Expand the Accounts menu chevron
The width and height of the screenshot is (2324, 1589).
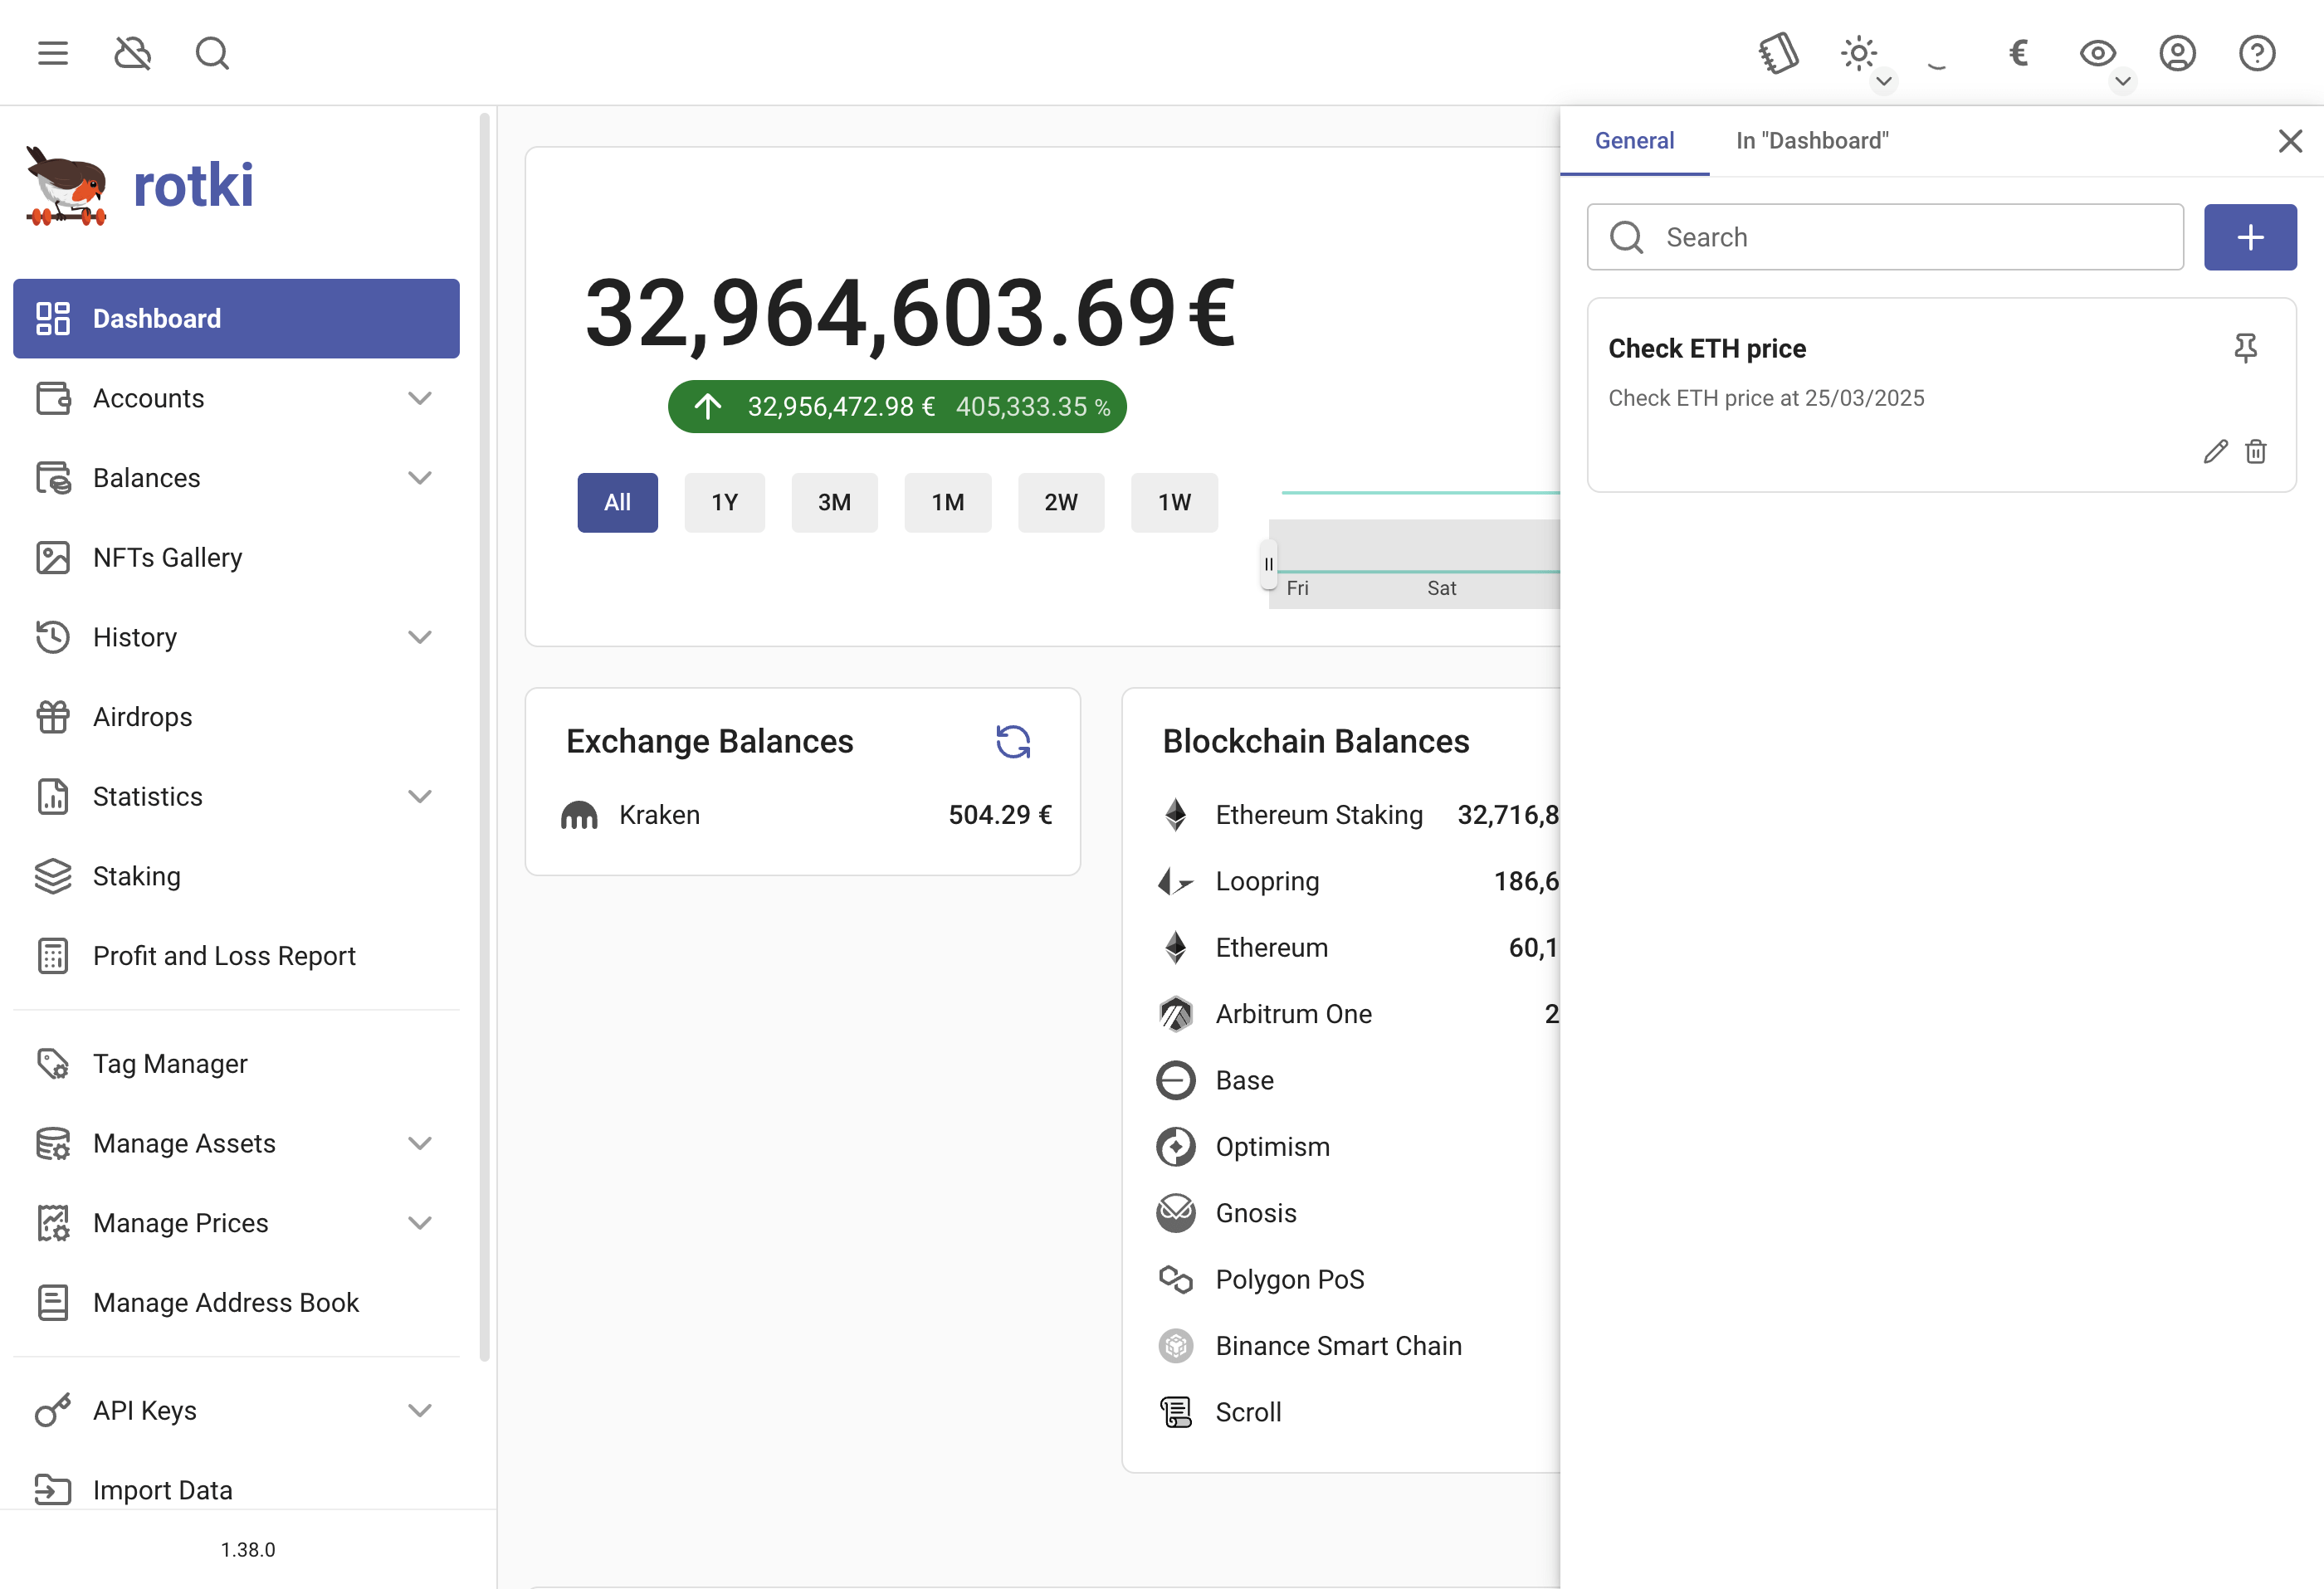pos(420,398)
